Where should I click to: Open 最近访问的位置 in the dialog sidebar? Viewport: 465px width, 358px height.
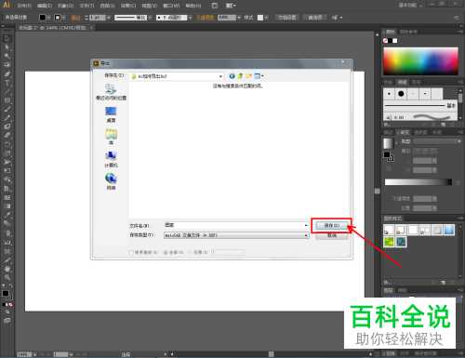pos(111,92)
